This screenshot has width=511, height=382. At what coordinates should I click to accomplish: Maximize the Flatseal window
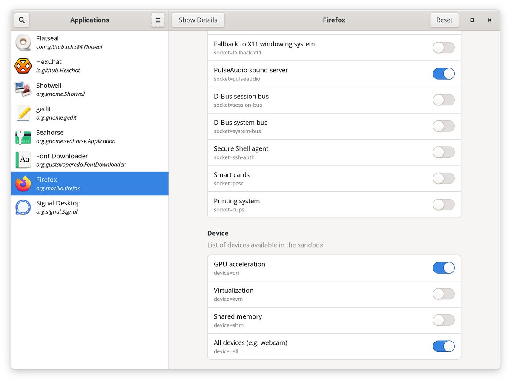[472, 20]
